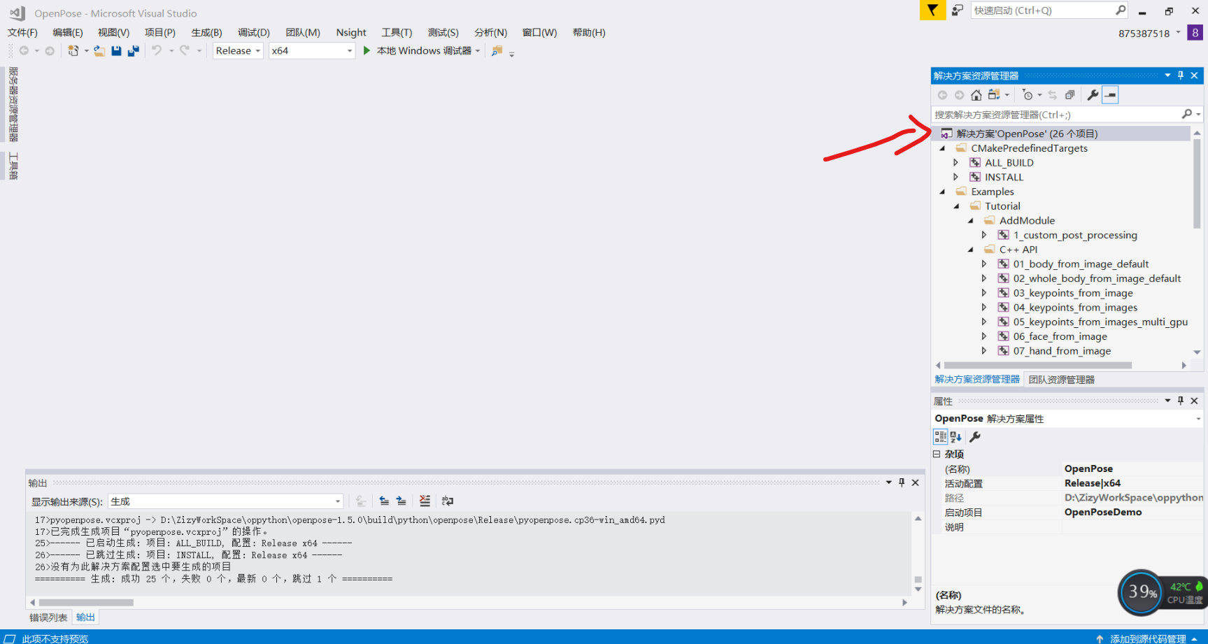This screenshot has width=1208, height=644.
Task: Open solution Properties pages via wrench icon
Action: click(x=1093, y=94)
